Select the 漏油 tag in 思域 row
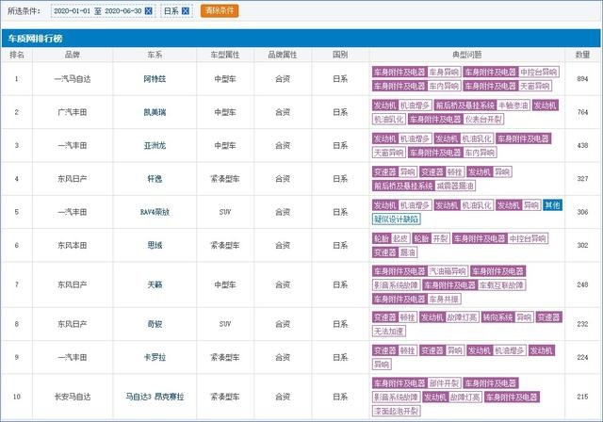This screenshot has height=422, width=603. click(x=407, y=252)
